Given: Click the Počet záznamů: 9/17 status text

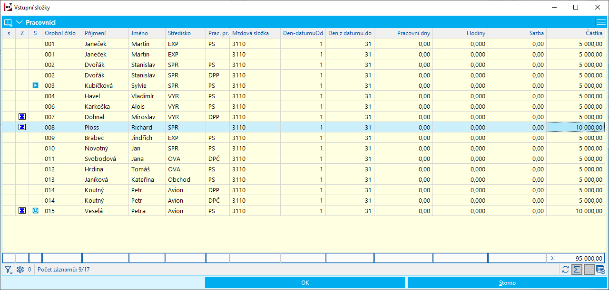Looking at the screenshot, I should pos(64,270).
